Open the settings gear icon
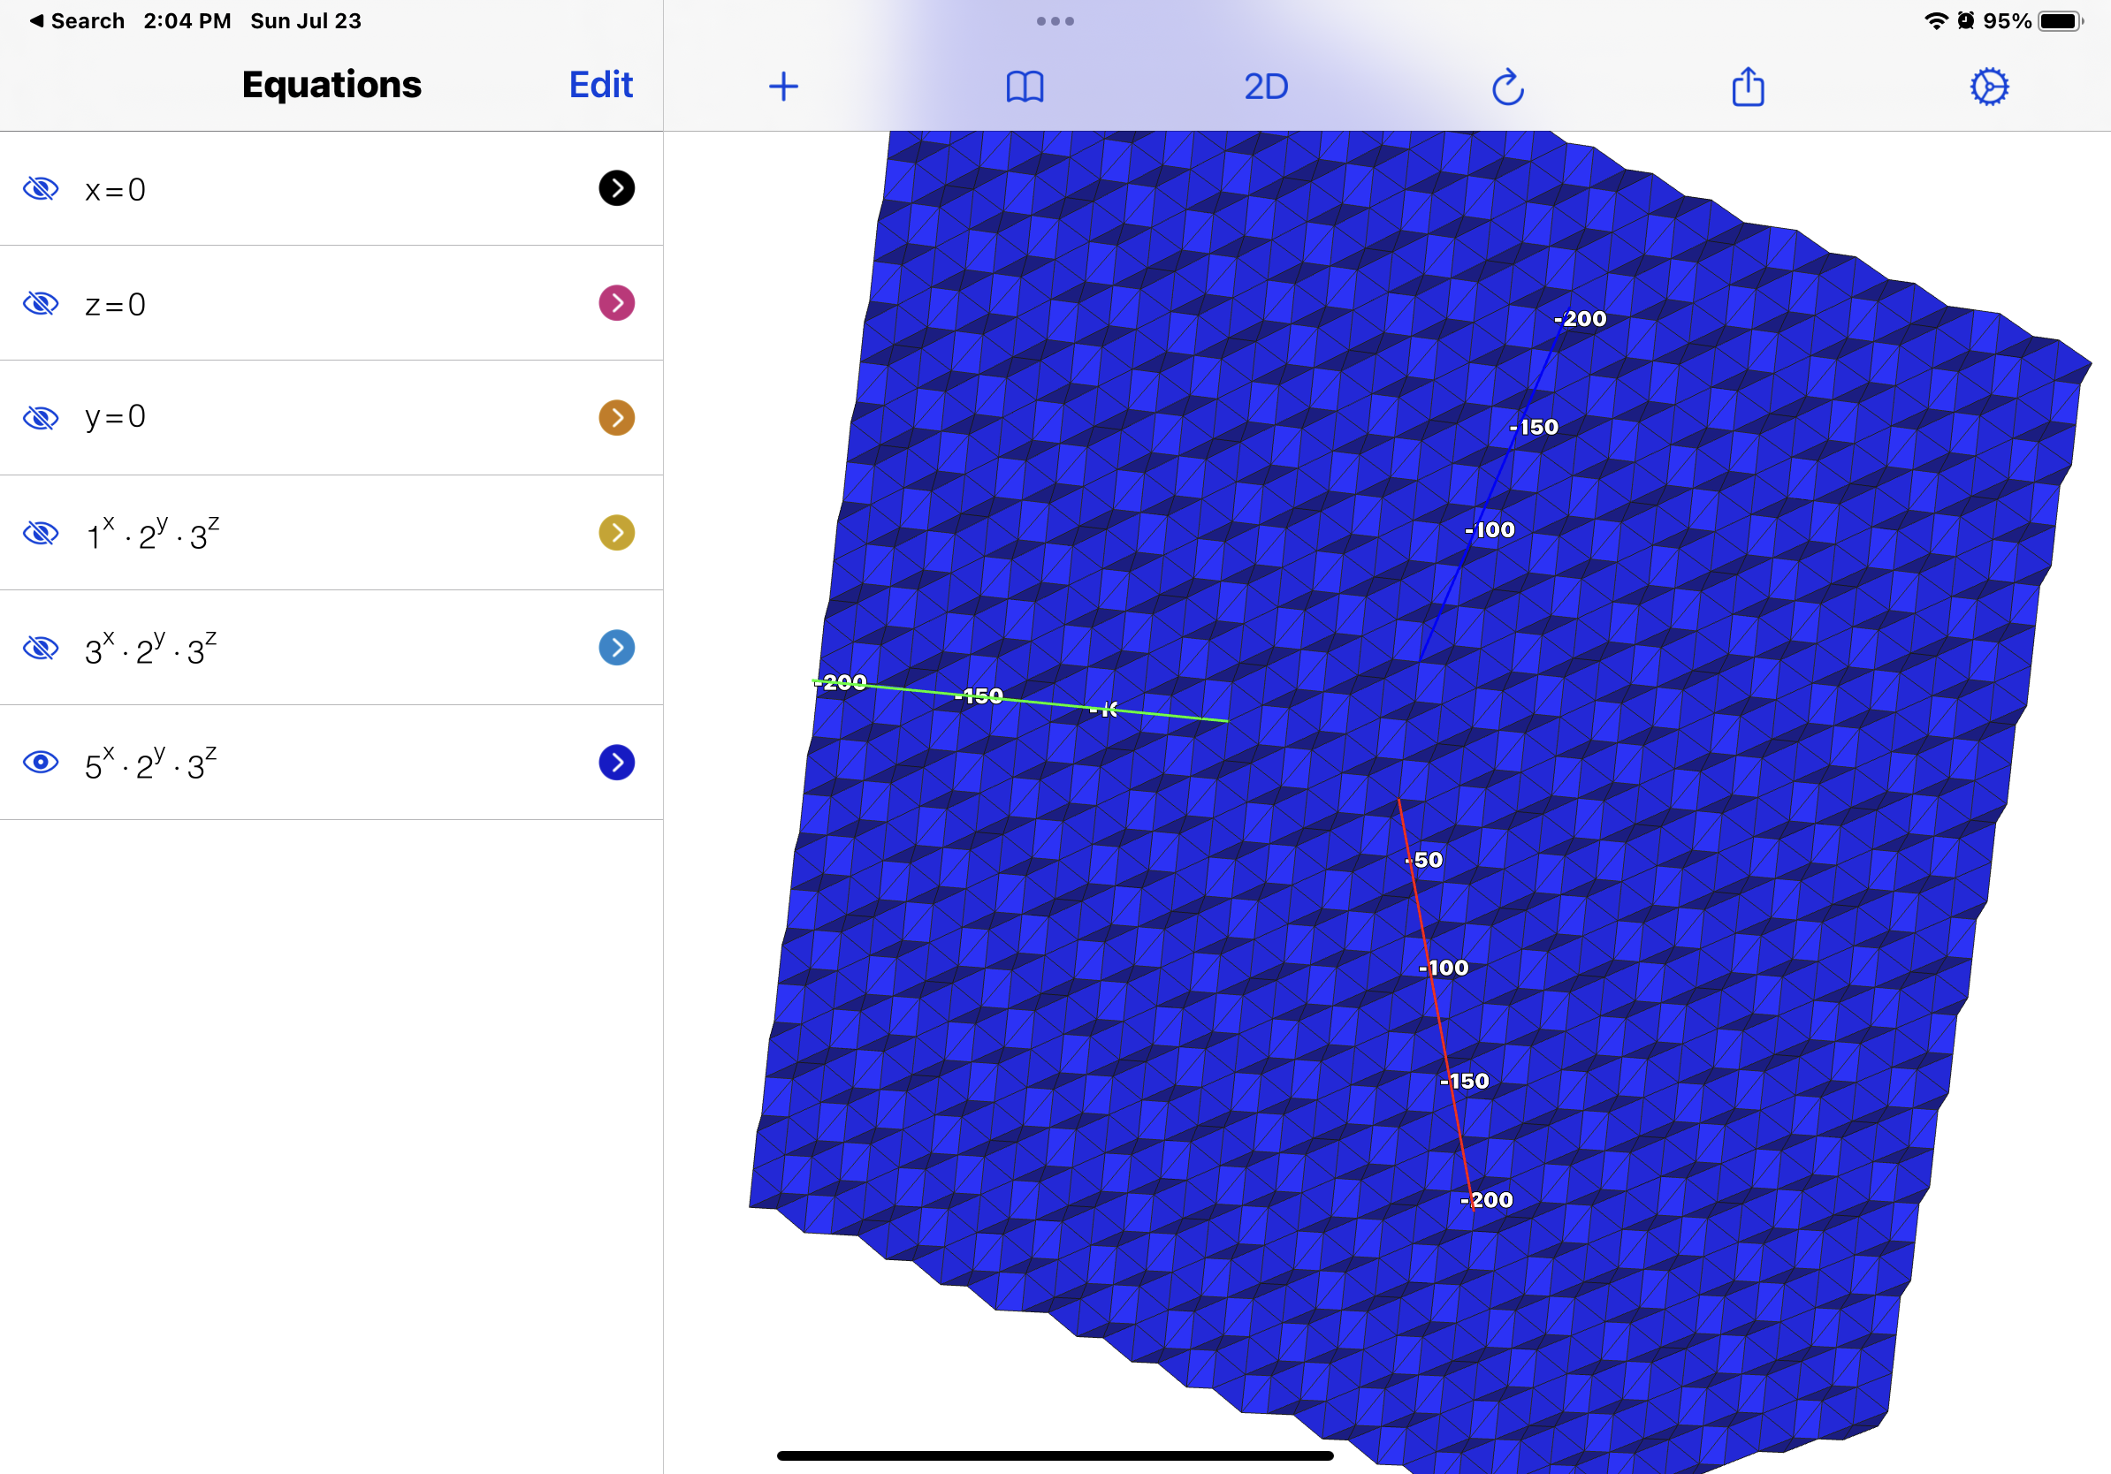The height and width of the screenshot is (1474, 2111). (x=1989, y=87)
